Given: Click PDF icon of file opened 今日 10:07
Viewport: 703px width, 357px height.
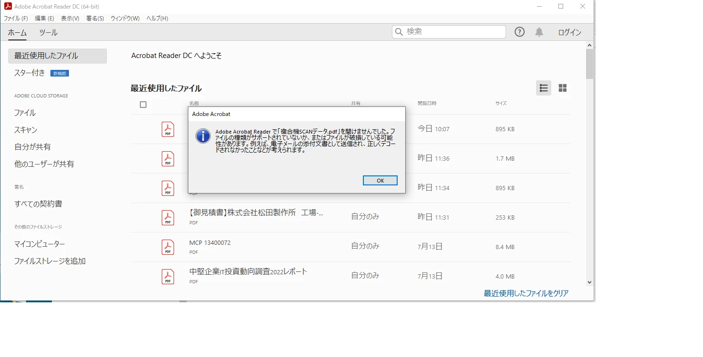Looking at the screenshot, I should 168,129.
